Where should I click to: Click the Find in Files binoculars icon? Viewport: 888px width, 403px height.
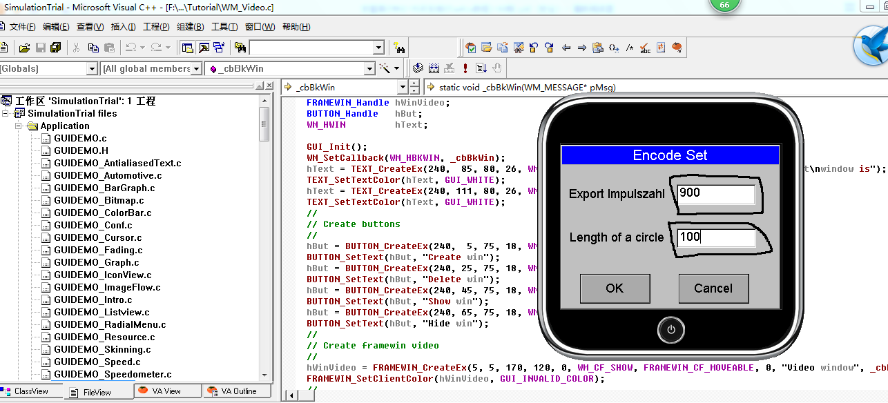[x=240, y=48]
